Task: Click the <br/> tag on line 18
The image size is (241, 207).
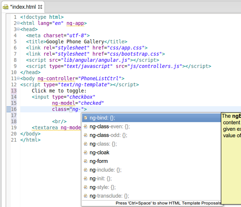Action: click(x=59, y=122)
